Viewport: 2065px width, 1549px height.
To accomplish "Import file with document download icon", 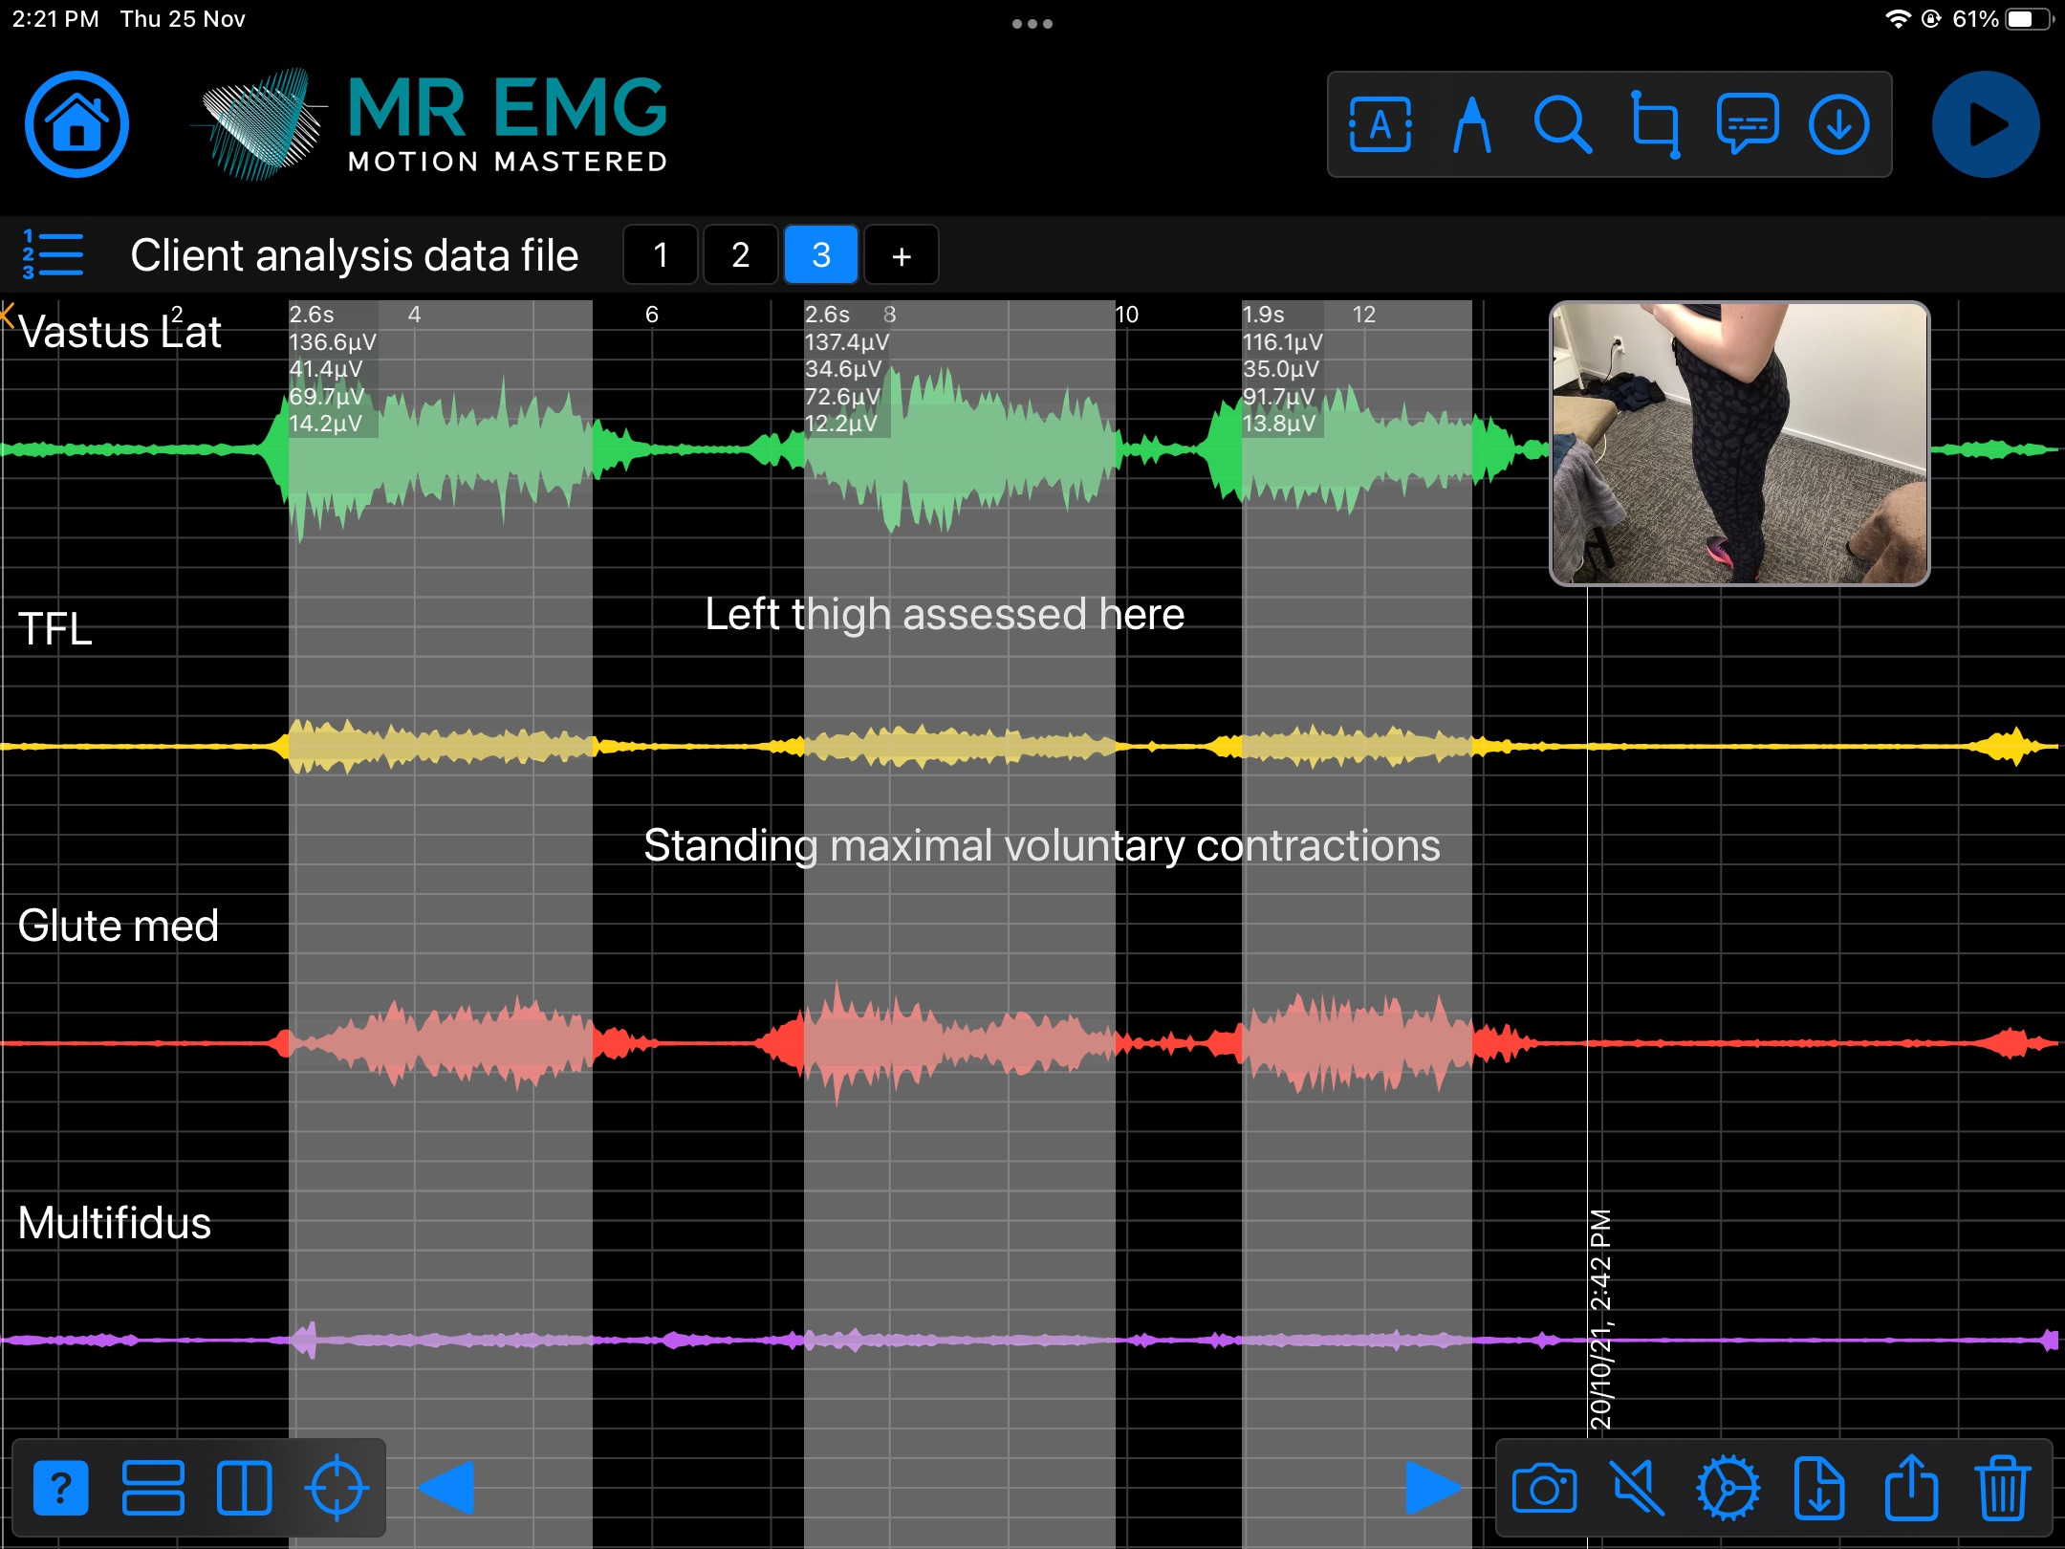I will point(1819,1488).
